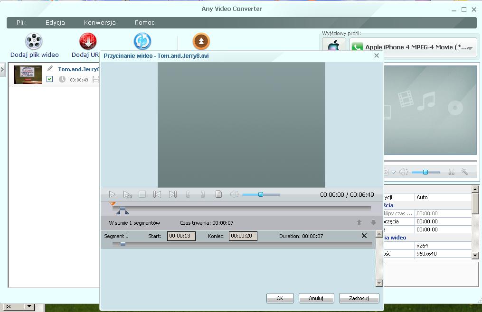Open the Edycja menu

tap(55, 22)
